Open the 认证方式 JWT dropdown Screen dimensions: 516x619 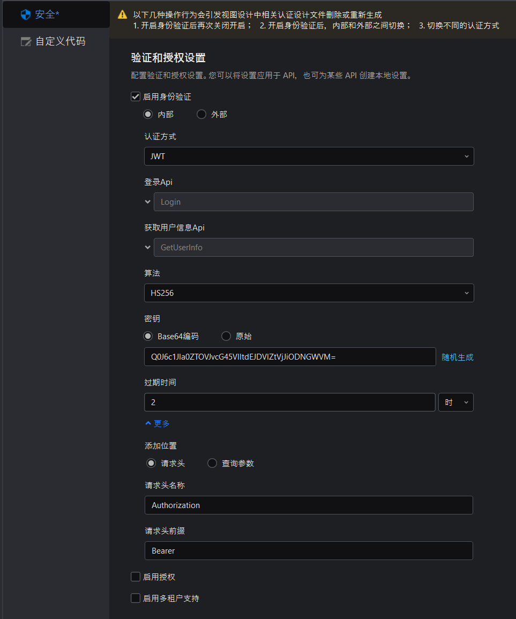(309, 156)
